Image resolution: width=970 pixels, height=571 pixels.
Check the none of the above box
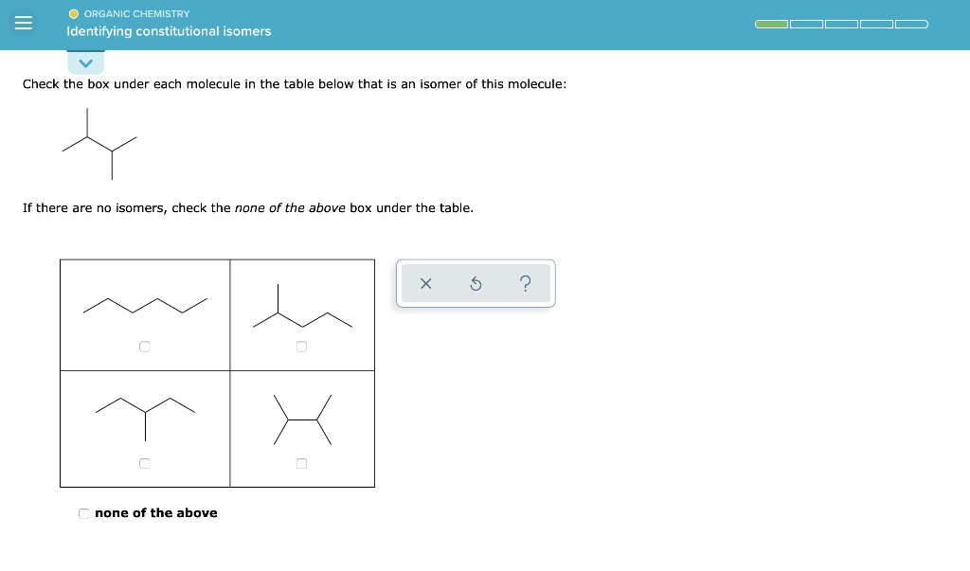click(x=83, y=512)
